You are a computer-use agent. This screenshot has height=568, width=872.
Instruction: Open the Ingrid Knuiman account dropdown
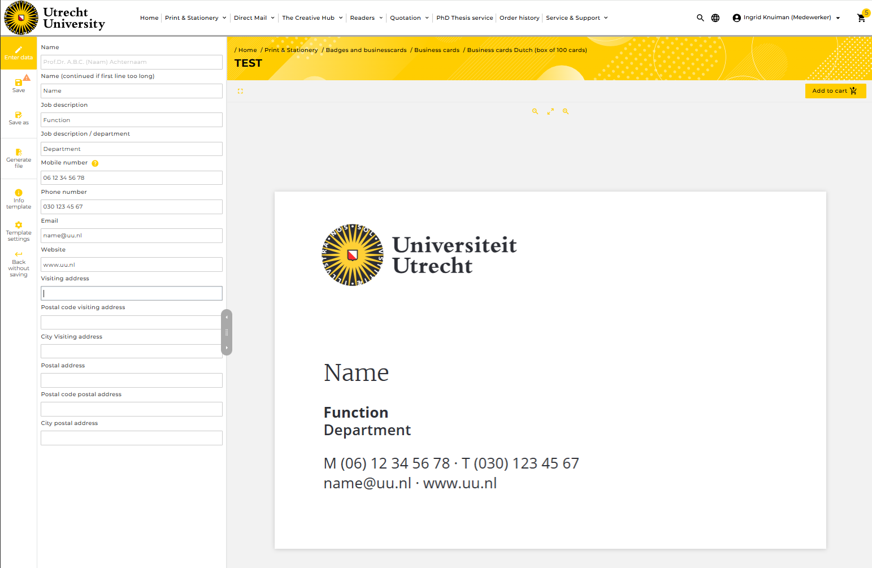(786, 18)
